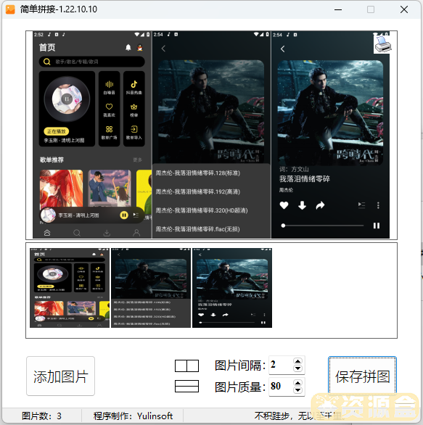The width and height of the screenshot is (423, 425).
Task: Minimize the 简单拼接 window
Action: [338, 9]
